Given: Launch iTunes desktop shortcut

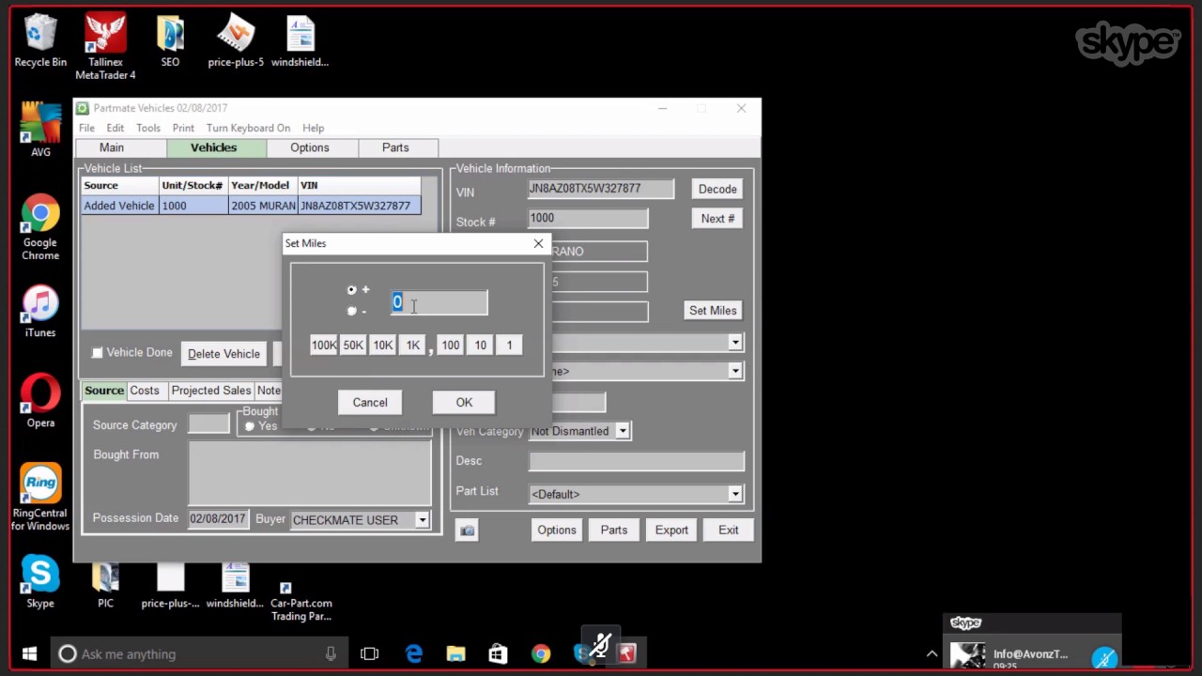Looking at the screenshot, I should tap(40, 312).
